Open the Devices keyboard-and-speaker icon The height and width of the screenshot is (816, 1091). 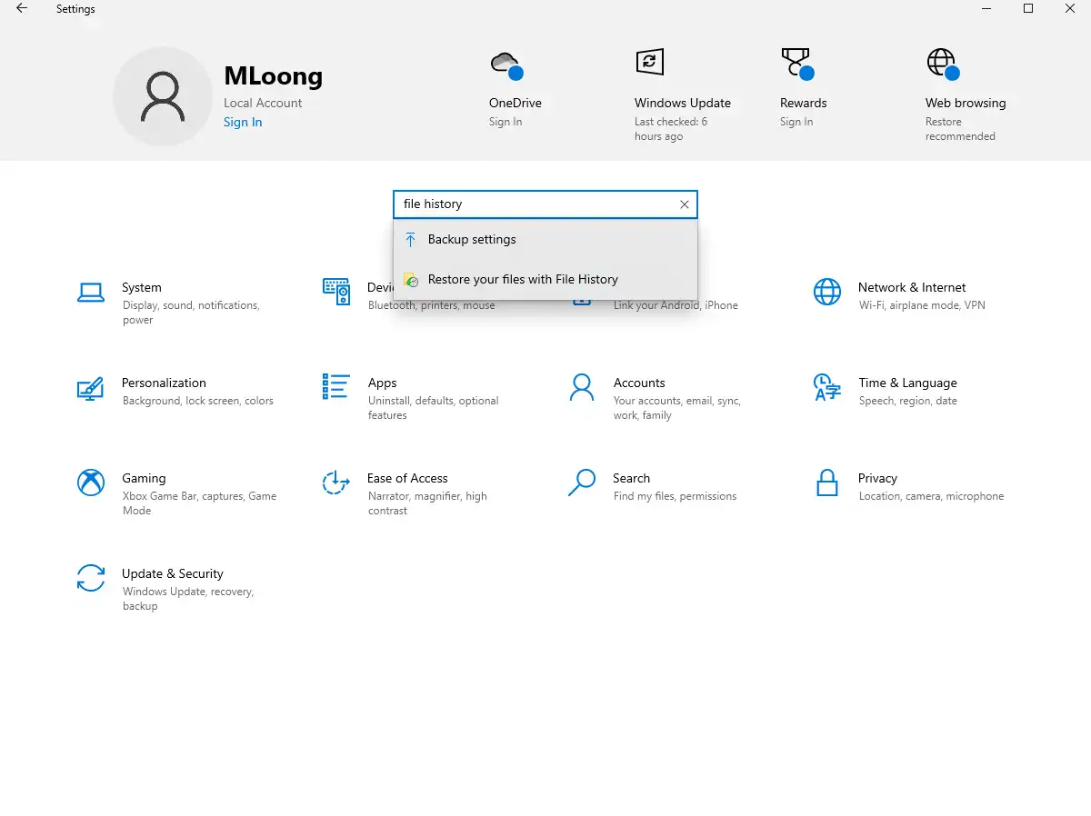(x=336, y=292)
